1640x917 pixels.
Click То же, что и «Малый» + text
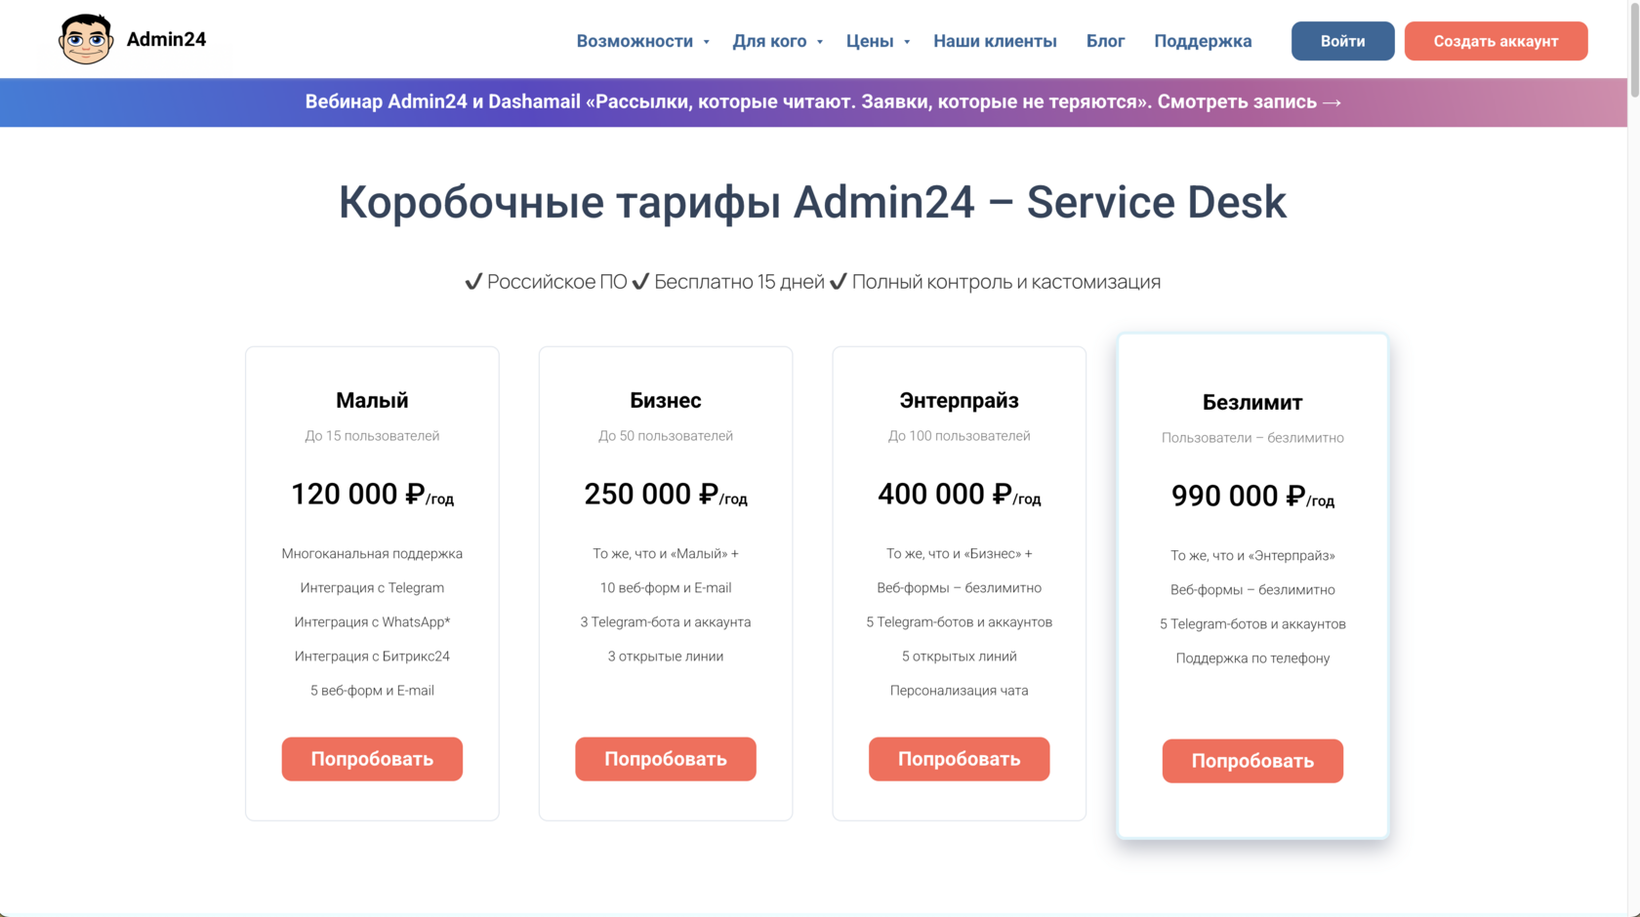[666, 553]
